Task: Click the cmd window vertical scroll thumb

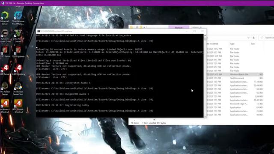Action: (205, 39)
